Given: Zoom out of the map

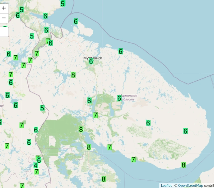Looking at the screenshot, I should coord(4,18).
